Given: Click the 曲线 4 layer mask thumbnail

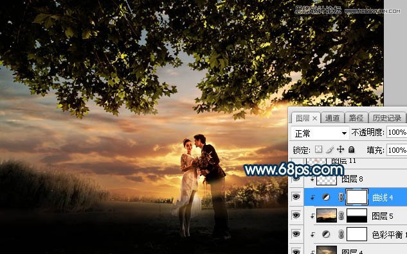Looking at the screenshot, I should pyautogui.click(x=357, y=198).
